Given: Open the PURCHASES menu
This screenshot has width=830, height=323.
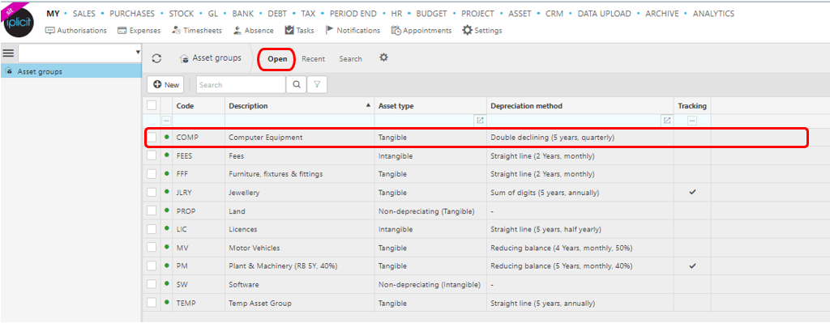Looking at the screenshot, I should click(x=132, y=14).
